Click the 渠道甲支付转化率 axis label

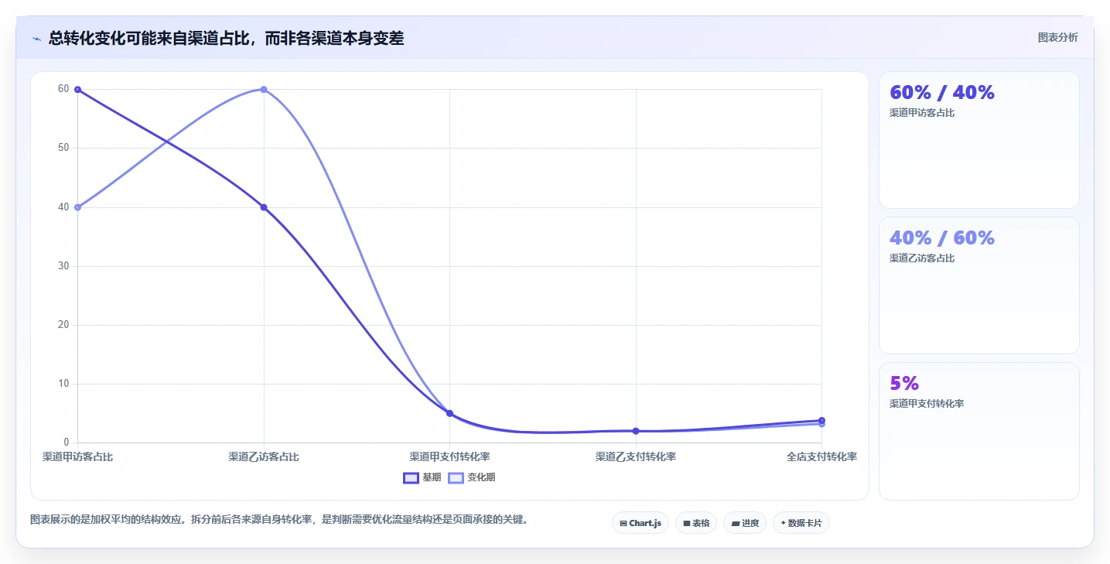(449, 457)
